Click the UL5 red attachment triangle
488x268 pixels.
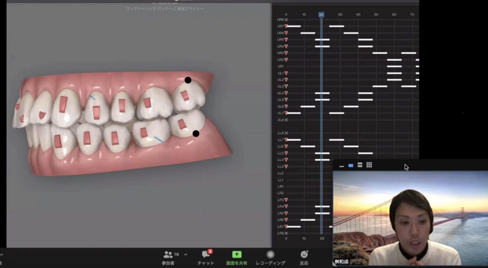(286, 100)
